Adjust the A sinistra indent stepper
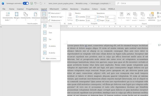This screenshot has width=161, height=96. tap(95, 17)
